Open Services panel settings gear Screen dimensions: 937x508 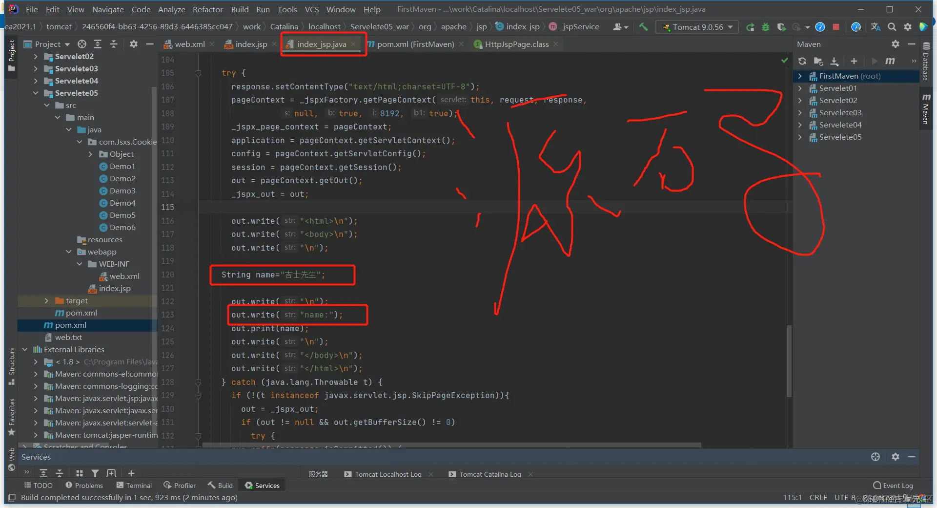(896, 457)
